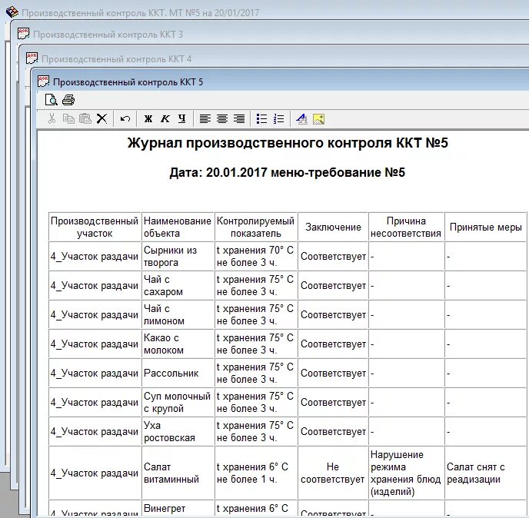Click 'Соответствует' in the Рассольник row
Image resolution: width=529 pixels, height=518 pixels.
(x=333, y=373)
